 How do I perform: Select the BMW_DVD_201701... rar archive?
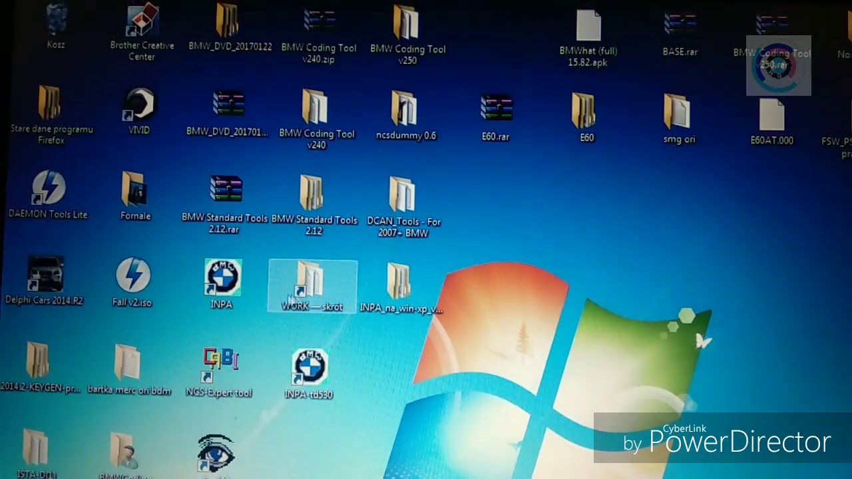coord(228,114)
